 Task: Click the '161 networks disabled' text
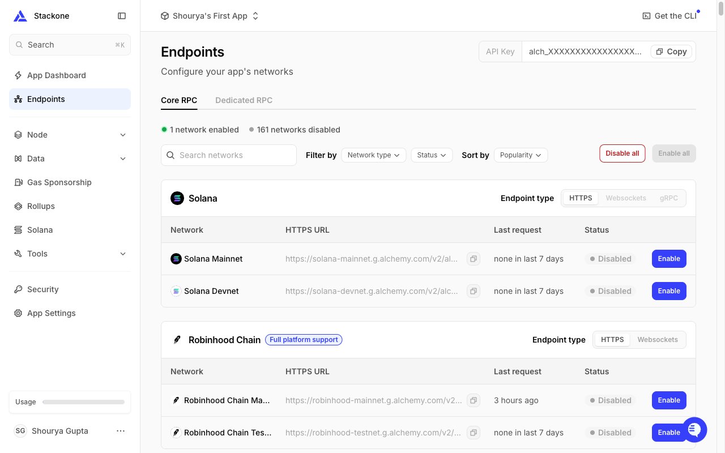pos(298,130)
